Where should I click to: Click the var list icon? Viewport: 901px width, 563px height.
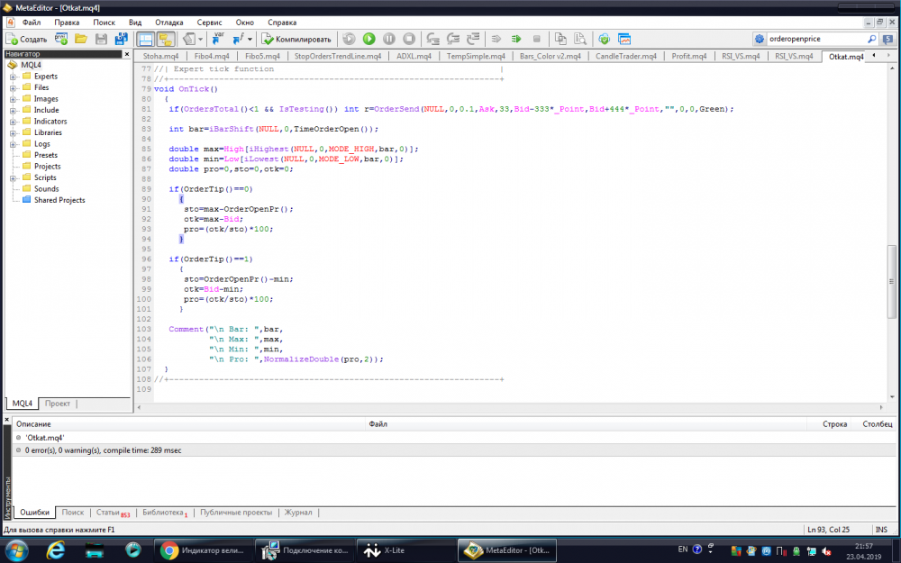pos(218,39)
